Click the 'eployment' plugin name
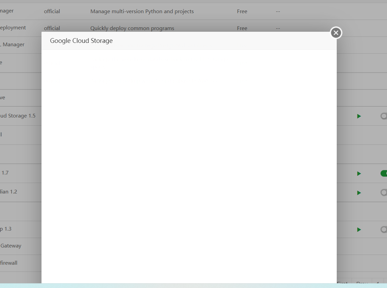This screenshot has height=288, width=387. coord(13,28)
